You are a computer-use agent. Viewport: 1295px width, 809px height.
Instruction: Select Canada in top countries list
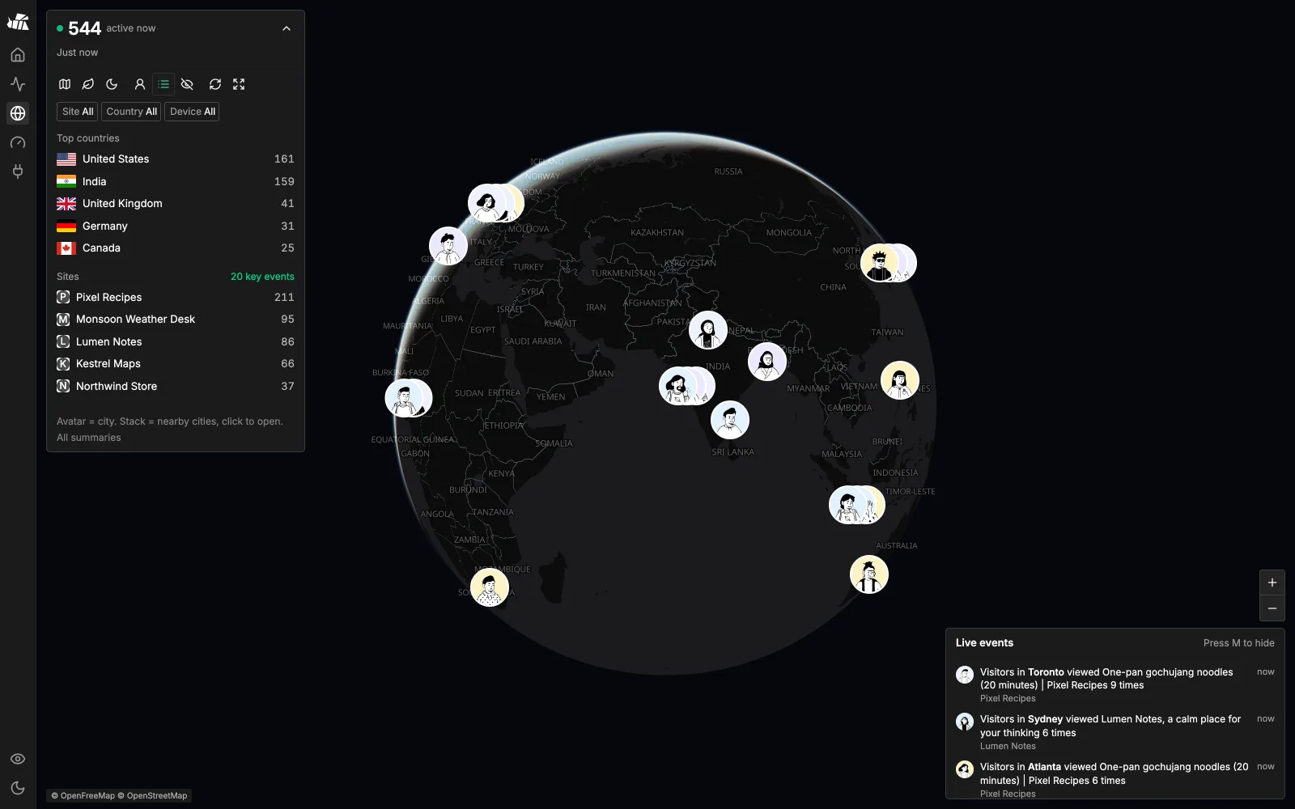coord(176,248)
